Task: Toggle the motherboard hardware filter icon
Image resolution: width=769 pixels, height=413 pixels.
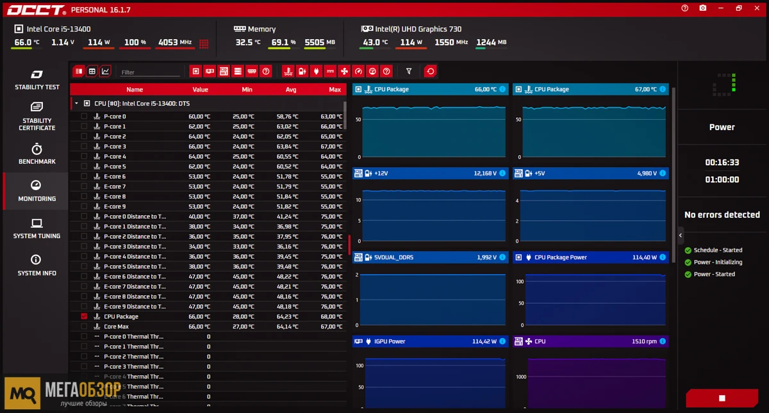Action: pos(224,71)
